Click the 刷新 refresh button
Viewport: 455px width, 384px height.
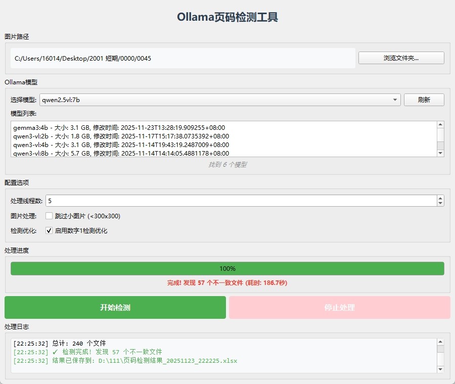tap(424, 100)
